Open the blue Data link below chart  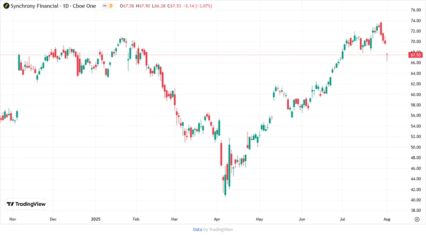(197, 230)
